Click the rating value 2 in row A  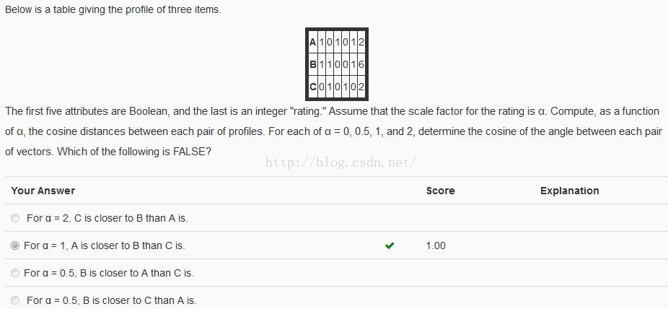(x=361, y=42)
